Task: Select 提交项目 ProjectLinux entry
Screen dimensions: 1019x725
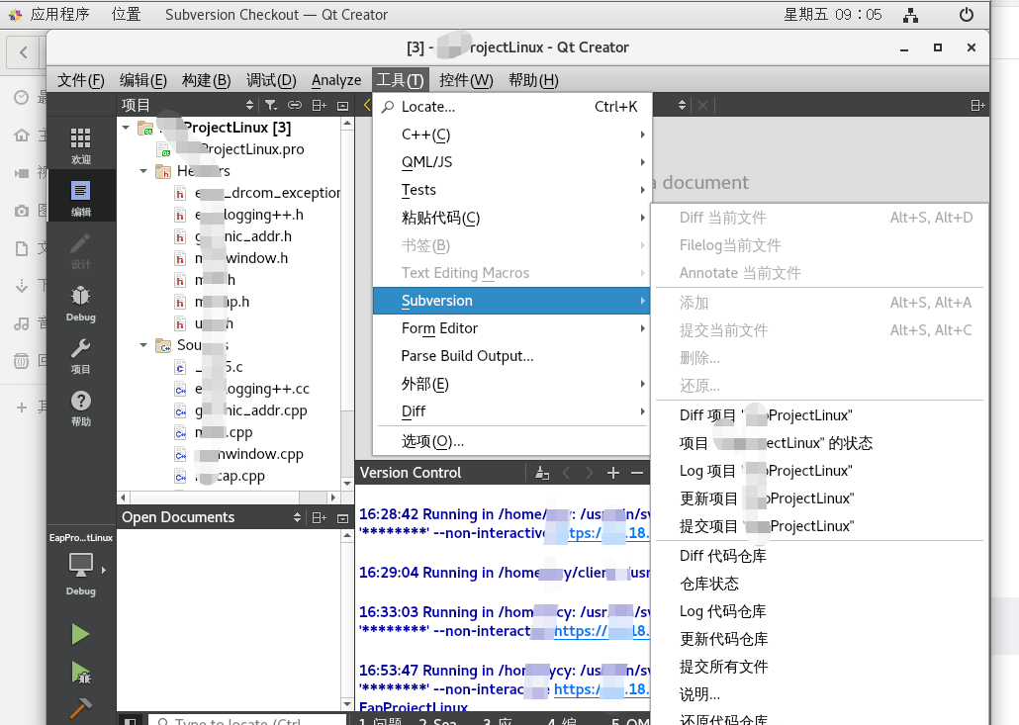Action: (820, 525)
